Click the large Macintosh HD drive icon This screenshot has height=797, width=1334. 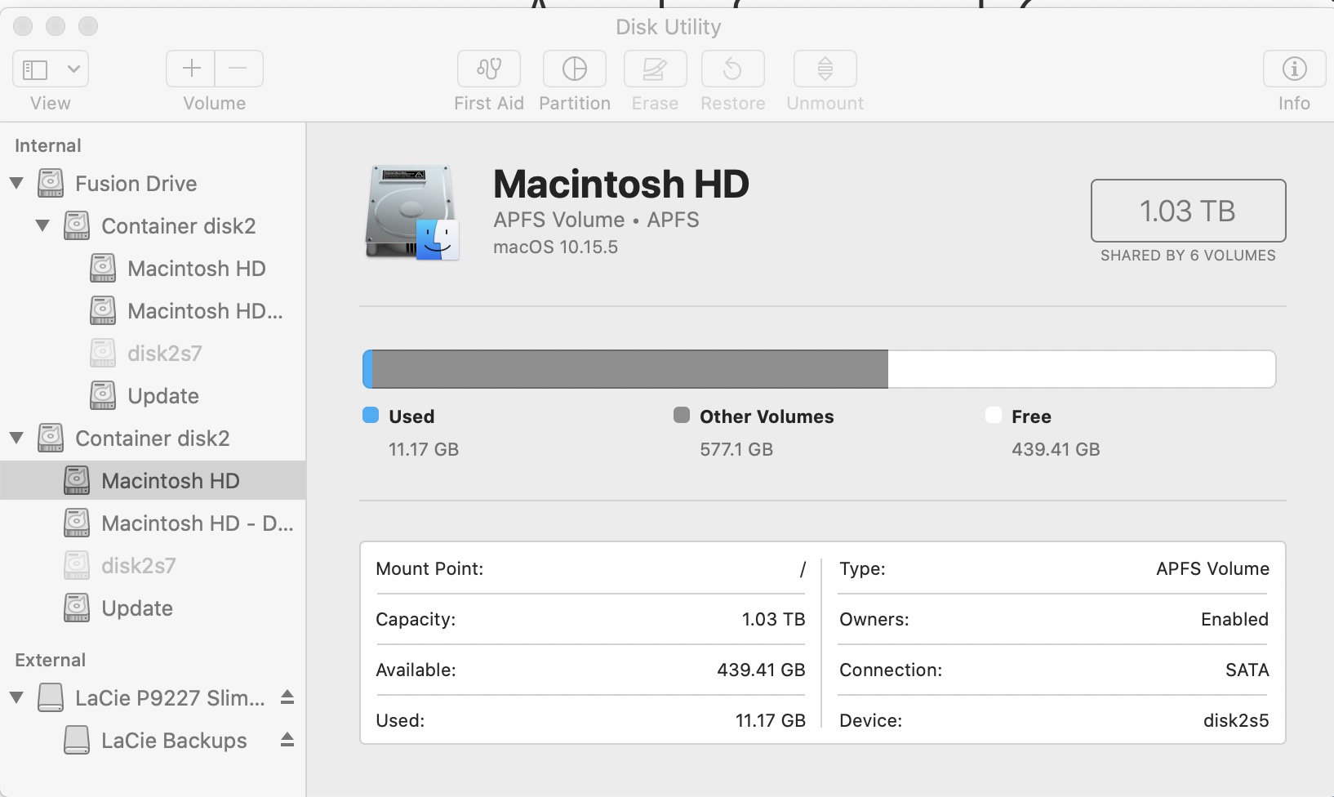412,212
